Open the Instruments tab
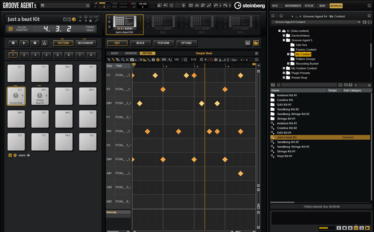Screen dimensions: 374x232 [x=293, y=6]
